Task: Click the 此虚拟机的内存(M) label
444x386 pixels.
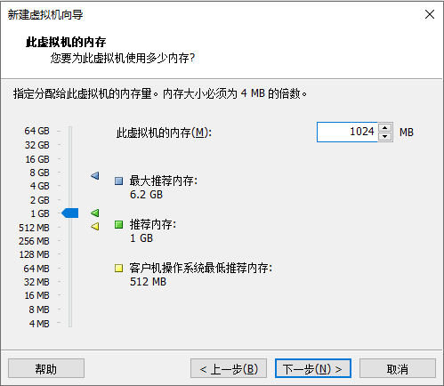Action: 164,133
